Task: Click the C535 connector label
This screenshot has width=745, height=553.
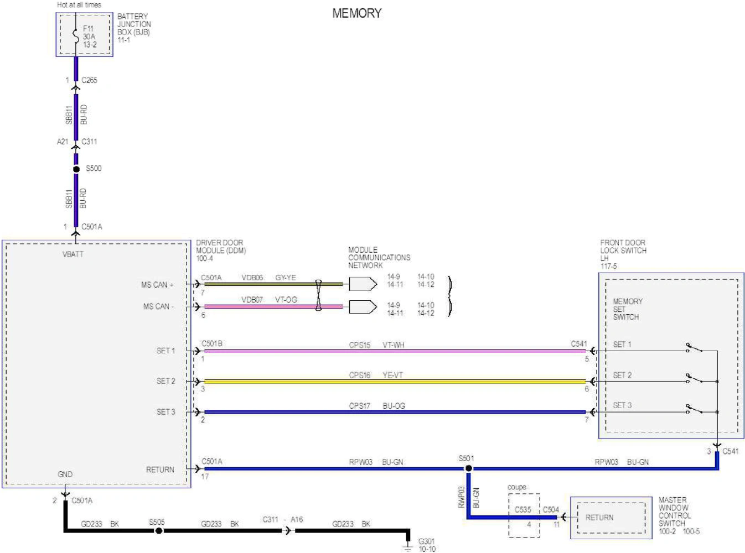Action: [x=523, y=510]
